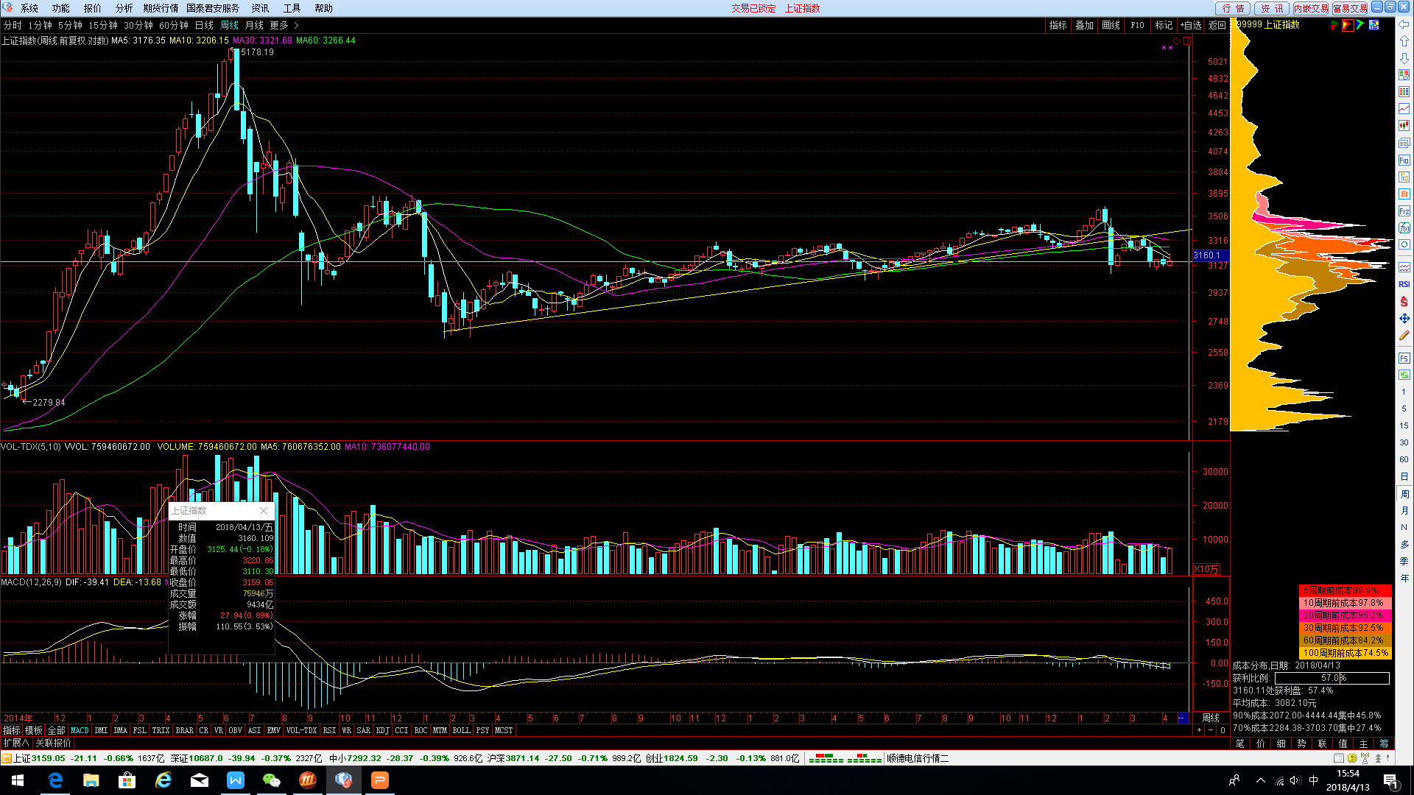Select the f(x) formula icon in sidebar
This screenshot has width=1414, height=795.
(x=1404, y=228)
